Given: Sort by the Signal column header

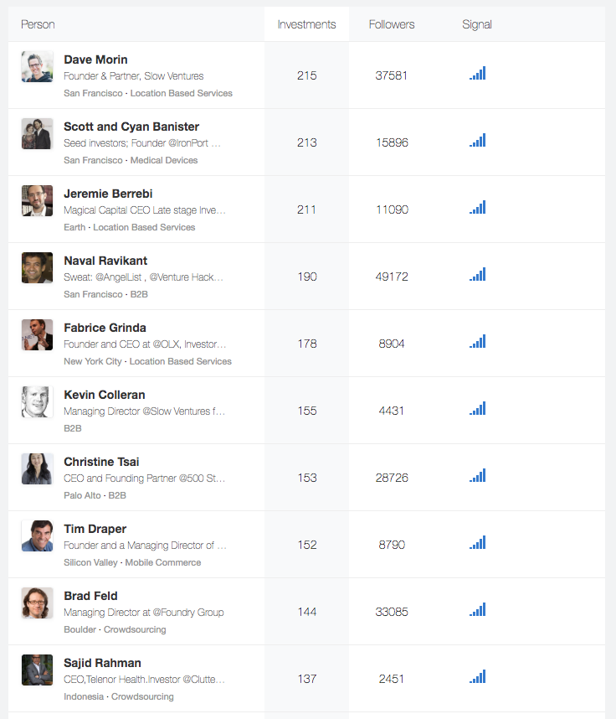Looking at the screenshot, I should point(477,24).
